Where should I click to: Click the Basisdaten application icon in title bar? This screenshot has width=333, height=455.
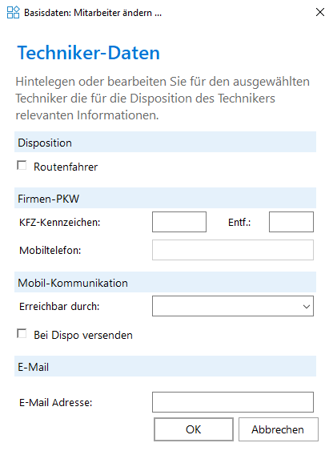click(x=13, y=13)
